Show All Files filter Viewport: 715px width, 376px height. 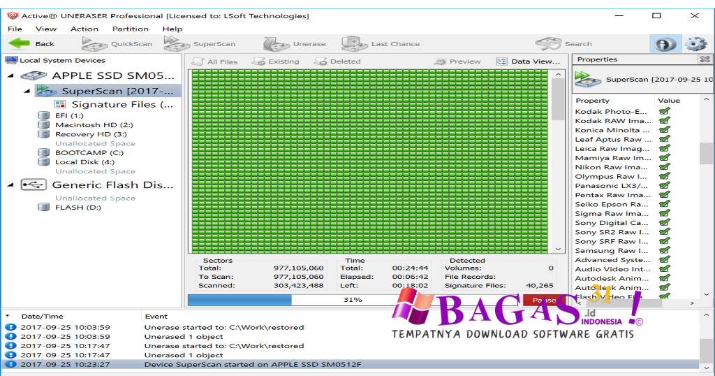215,61
